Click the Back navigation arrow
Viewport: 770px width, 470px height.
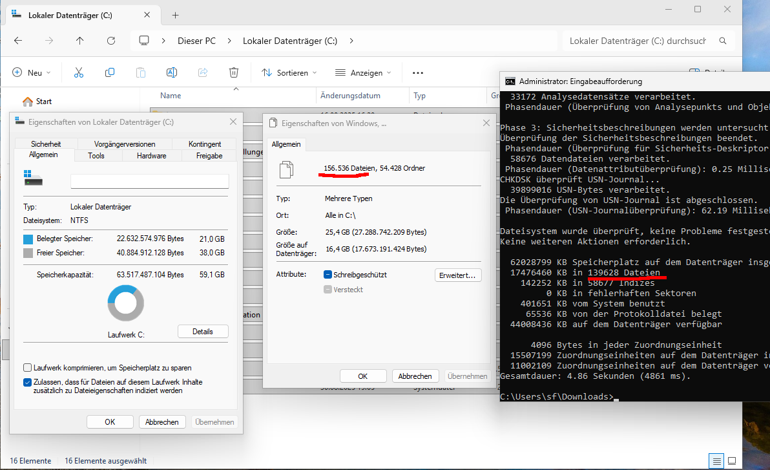[18, 41]
